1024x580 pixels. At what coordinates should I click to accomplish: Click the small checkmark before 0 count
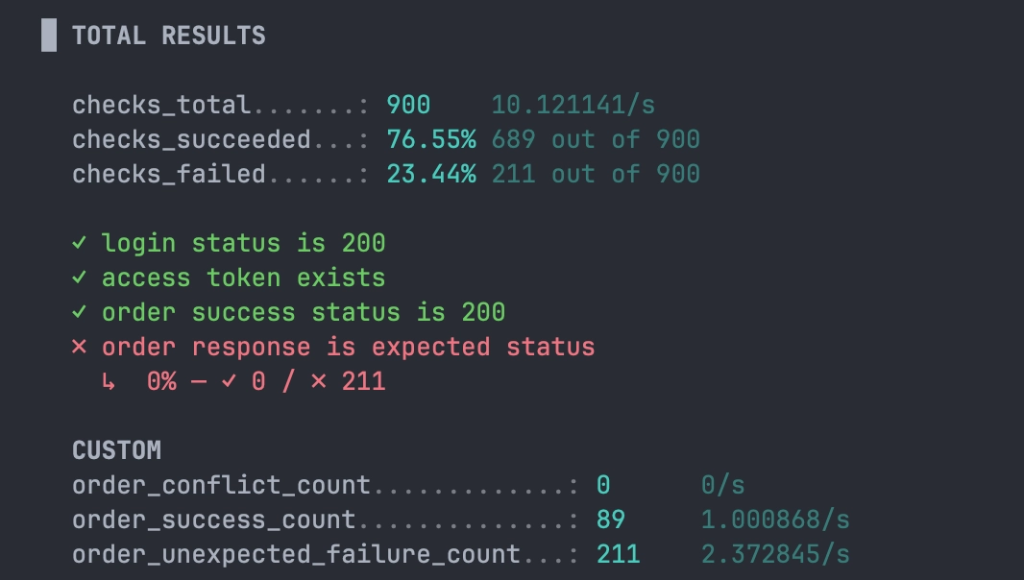coord(229,381)
